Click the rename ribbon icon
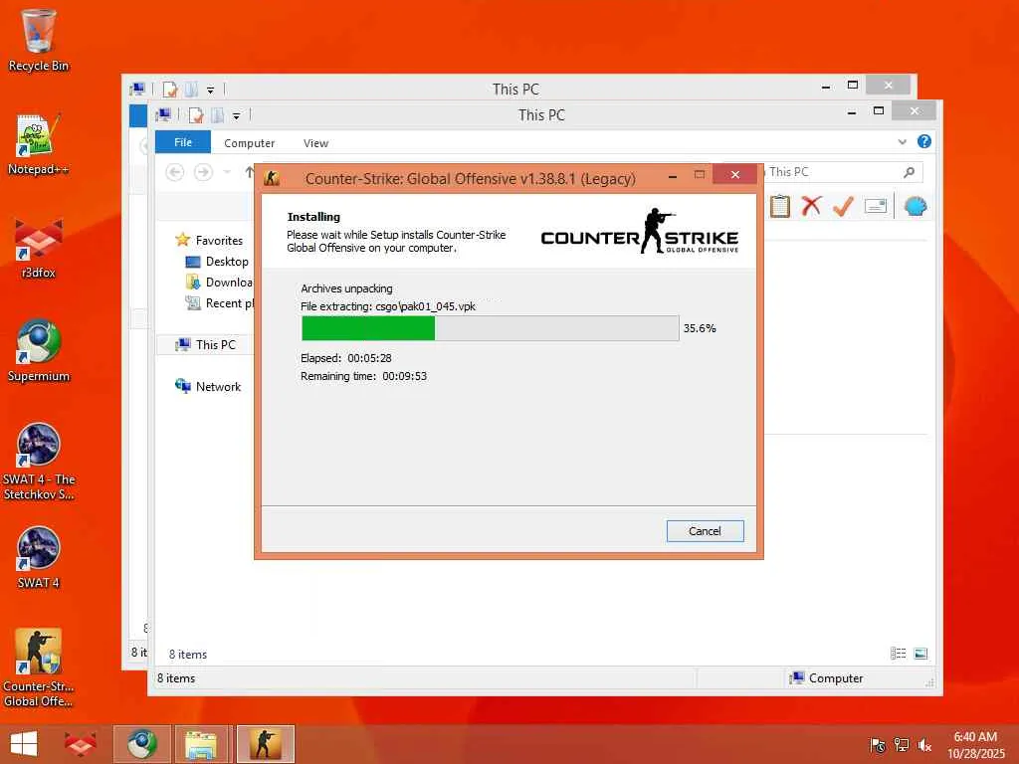1019x764 pixels. (x=876, y=207)
